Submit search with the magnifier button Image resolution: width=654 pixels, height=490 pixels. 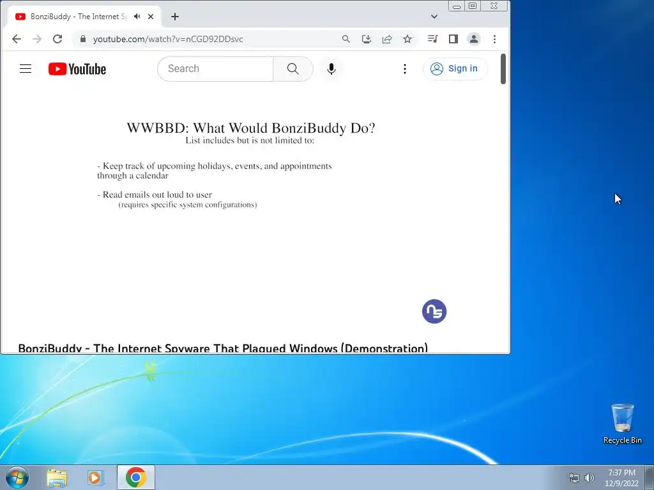[293, 69]
